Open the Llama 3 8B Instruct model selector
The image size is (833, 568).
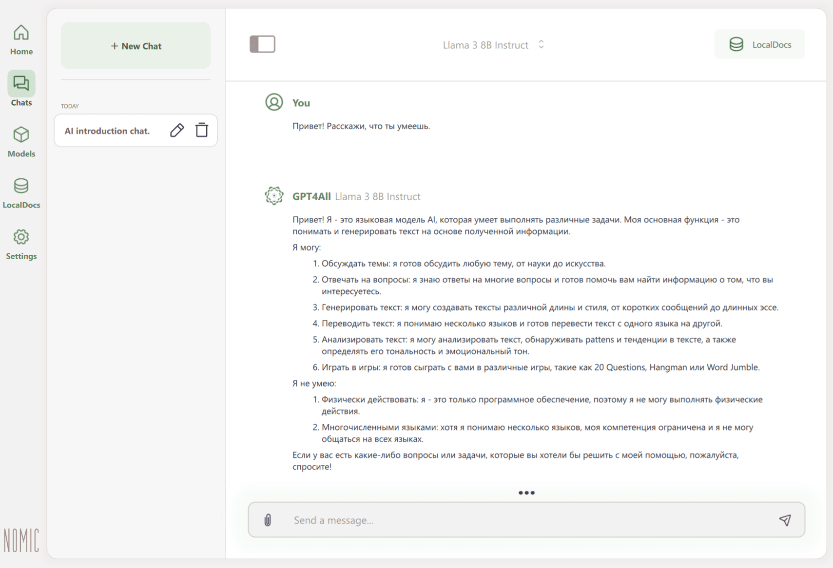pos(485,45)
